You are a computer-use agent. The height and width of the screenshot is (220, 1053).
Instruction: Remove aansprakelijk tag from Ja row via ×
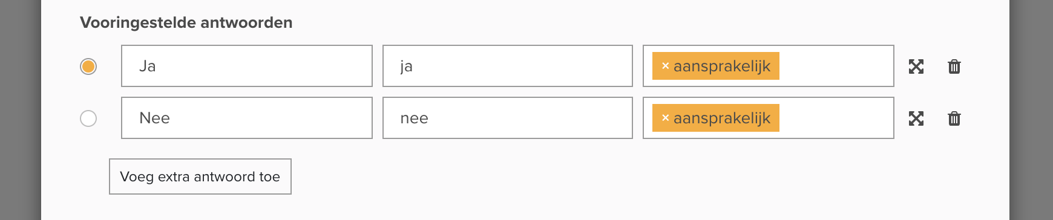(x=665, y=66)
